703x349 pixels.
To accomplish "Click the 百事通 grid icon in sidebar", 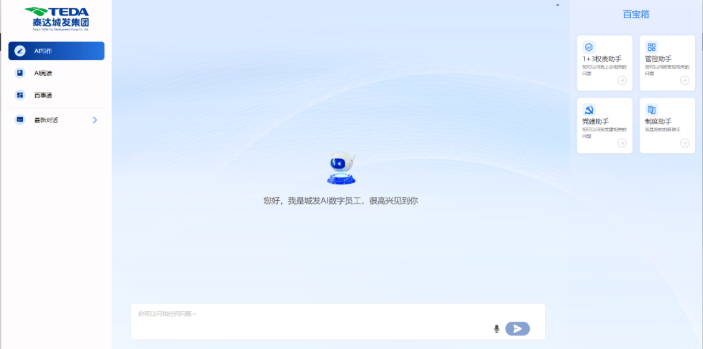I will (20, 95).
